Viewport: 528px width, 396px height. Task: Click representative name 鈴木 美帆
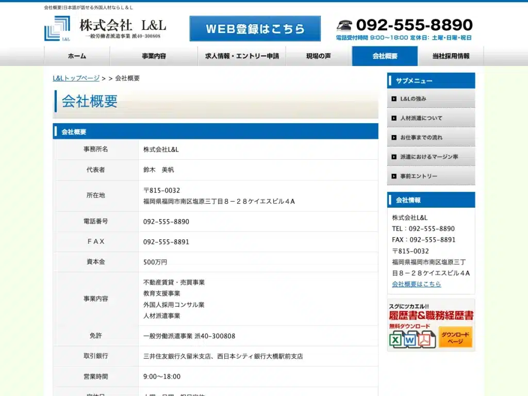click(x=159, y=170)
